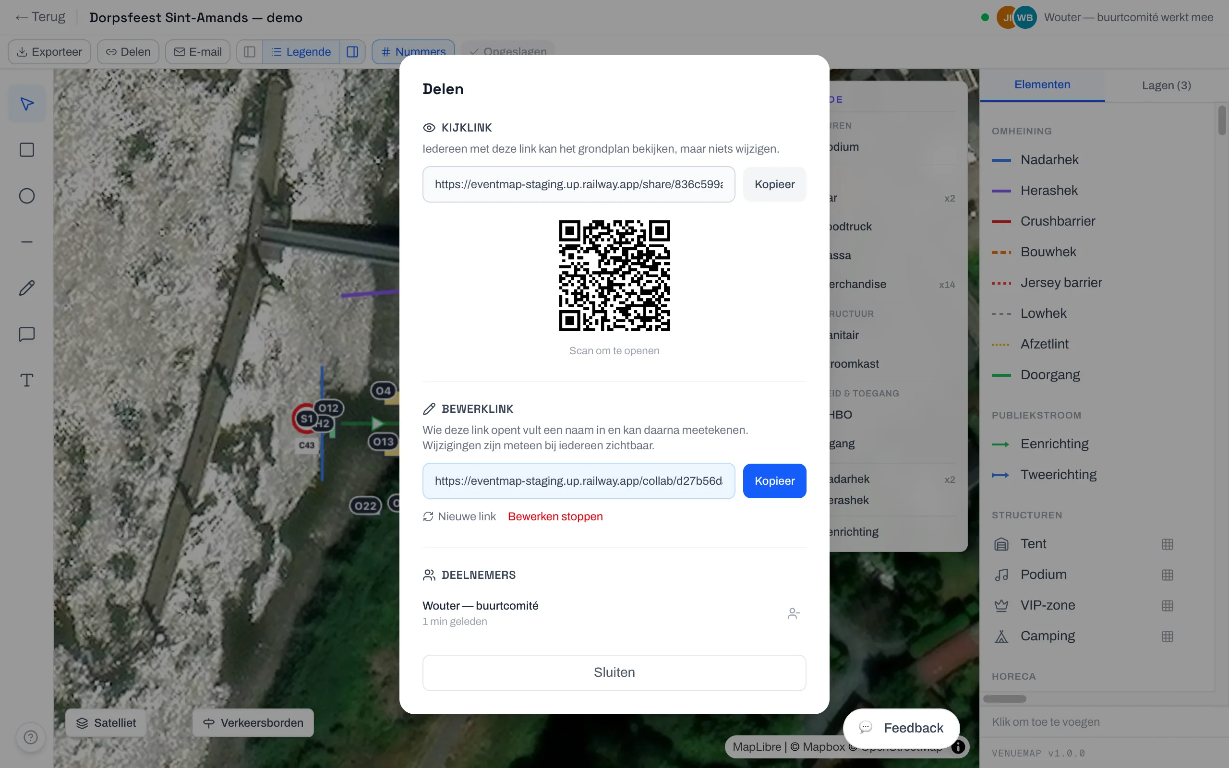The width and height of the screenshot is (1229, 768).
Task: Click the kijklink share URL field
Action: [578, 184]
